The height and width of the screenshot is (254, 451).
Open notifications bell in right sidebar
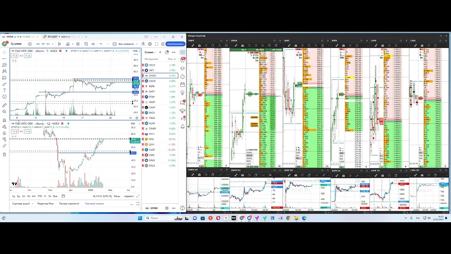pos(183,126)
